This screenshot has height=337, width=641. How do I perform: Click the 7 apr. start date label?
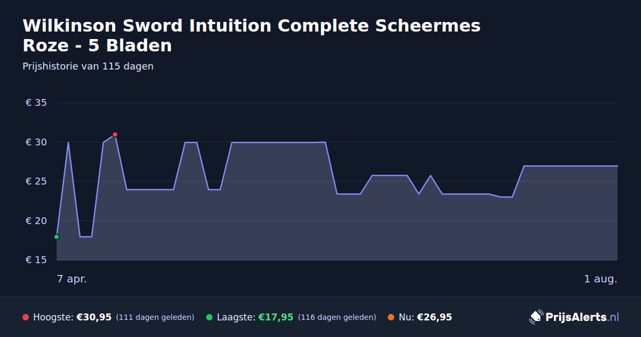point(72,279)
